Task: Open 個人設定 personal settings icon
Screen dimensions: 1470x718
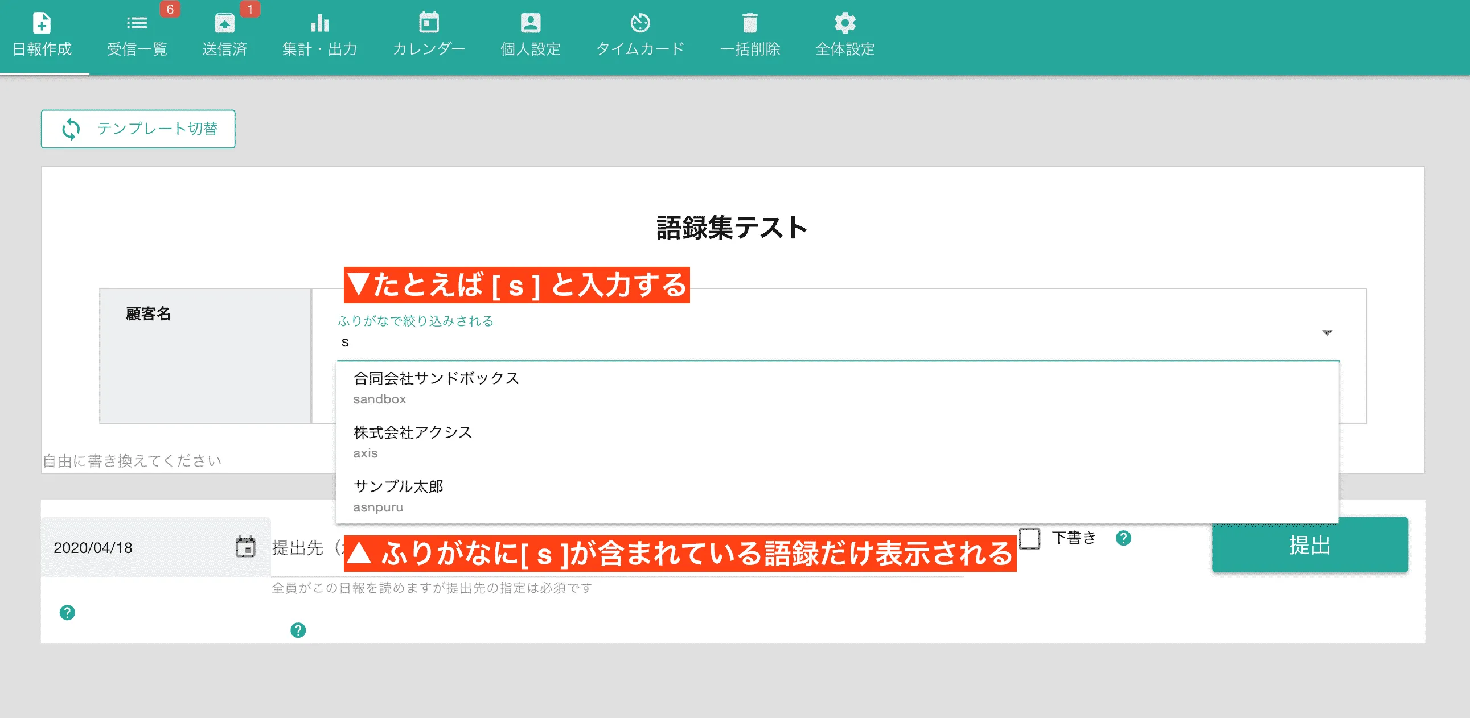Action: [530, 24]
